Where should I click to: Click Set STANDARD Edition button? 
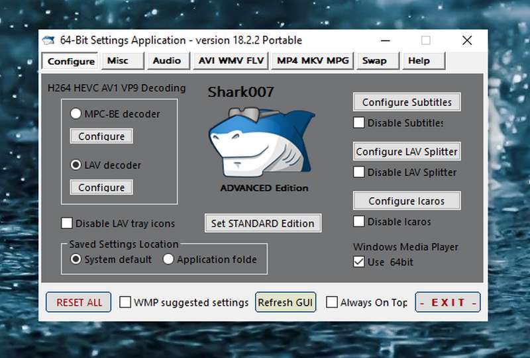pos(263,223)
